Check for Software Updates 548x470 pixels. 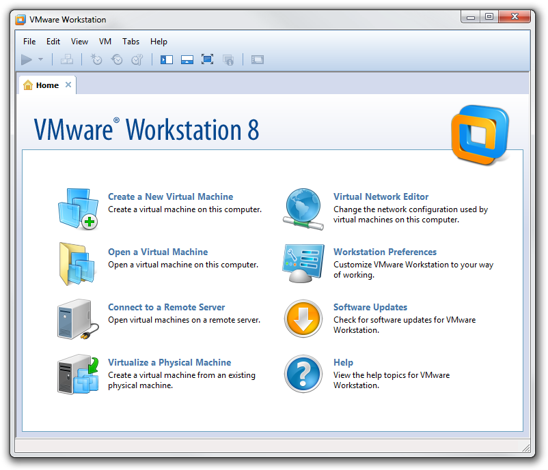(x=370, y=307)
